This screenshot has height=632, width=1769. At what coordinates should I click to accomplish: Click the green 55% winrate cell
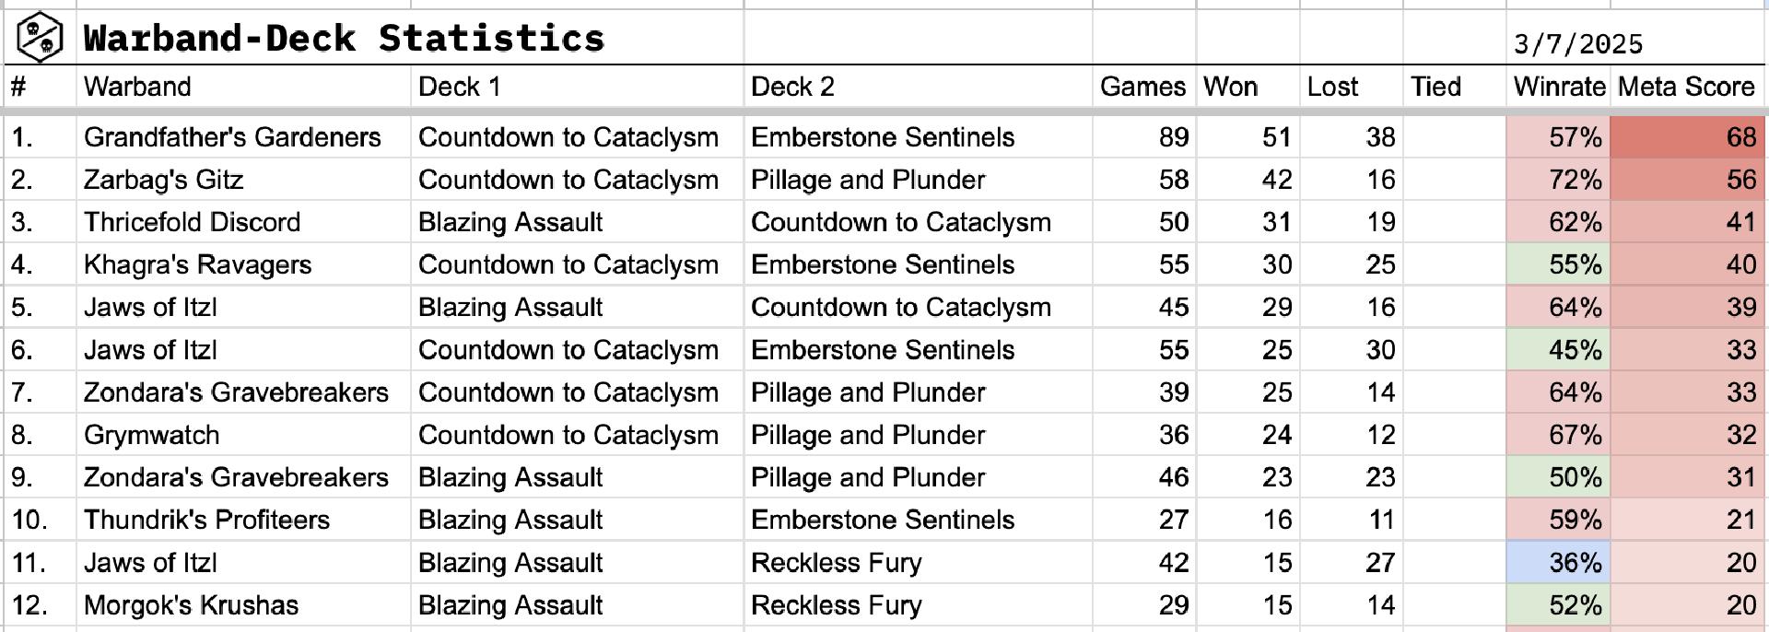[x=1559, y=264]
